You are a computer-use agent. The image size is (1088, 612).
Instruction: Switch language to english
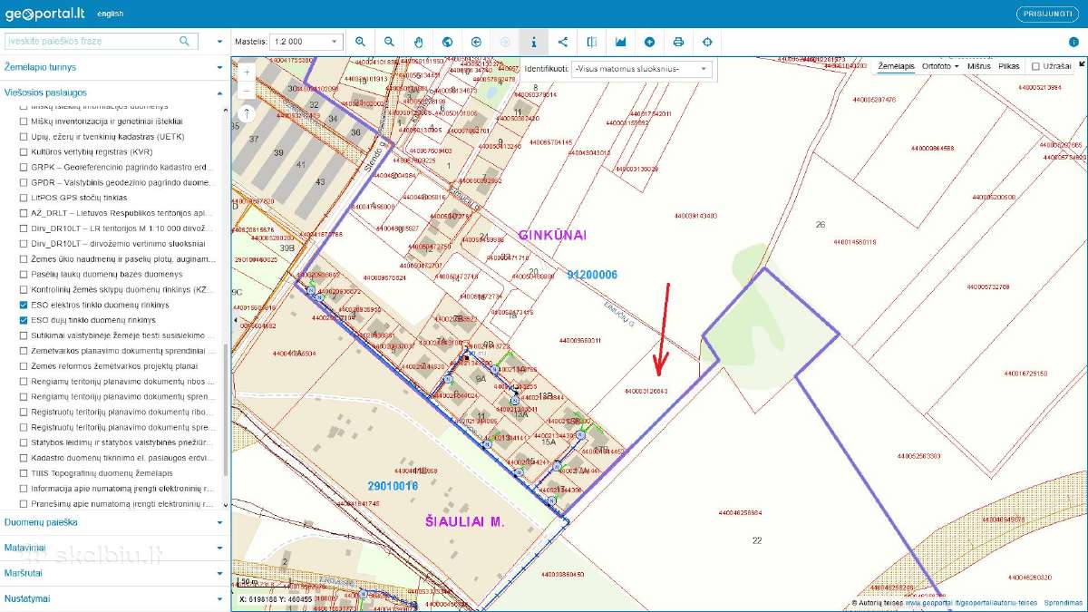pos(111,15)
